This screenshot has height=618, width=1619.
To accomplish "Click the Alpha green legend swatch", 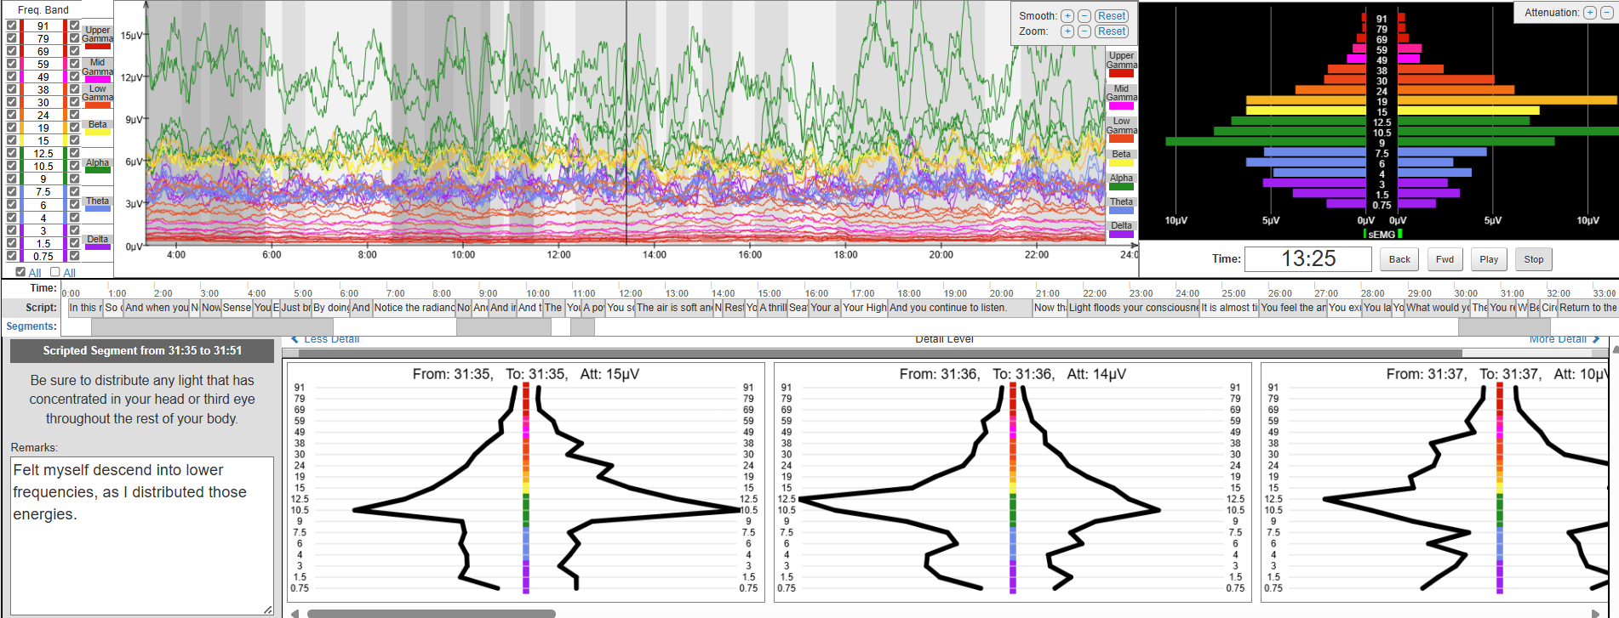I will (98, 170).
